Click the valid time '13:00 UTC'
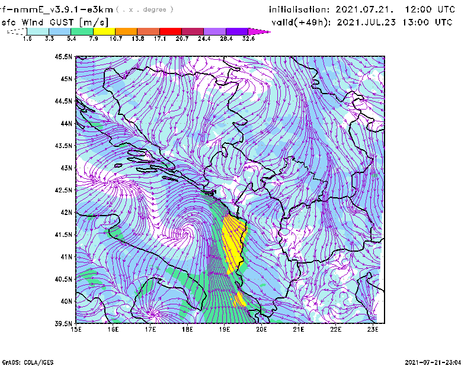Screen dimensions: 474x366 (427, 23)
